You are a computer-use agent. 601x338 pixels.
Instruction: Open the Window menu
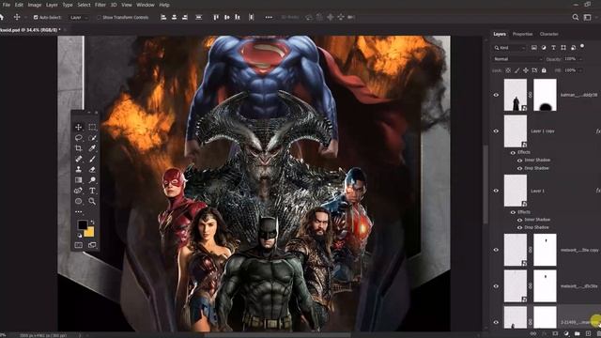coord(146,5)
